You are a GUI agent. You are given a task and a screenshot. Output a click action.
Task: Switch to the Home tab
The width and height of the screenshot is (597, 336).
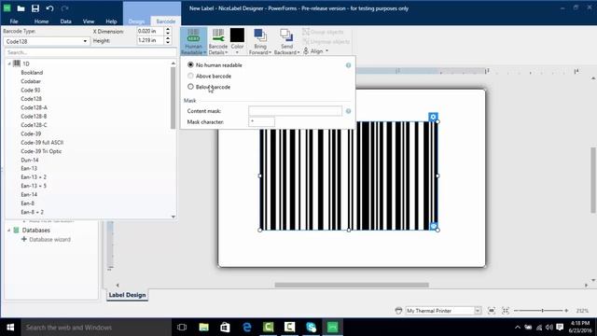(41, 21)
